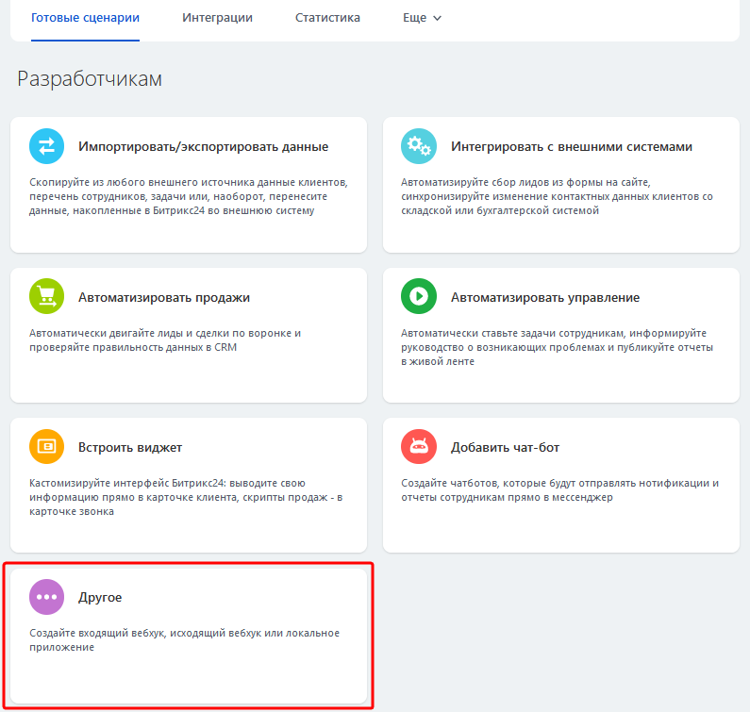Open Автоматизировать продажи scenario title
This screenshot has height=712, width=750.
(164, 297)
